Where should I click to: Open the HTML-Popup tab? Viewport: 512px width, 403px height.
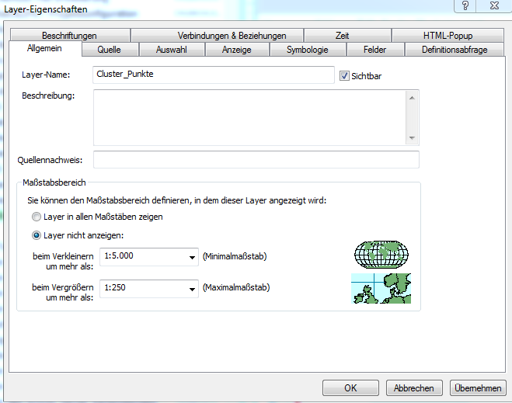448,35
